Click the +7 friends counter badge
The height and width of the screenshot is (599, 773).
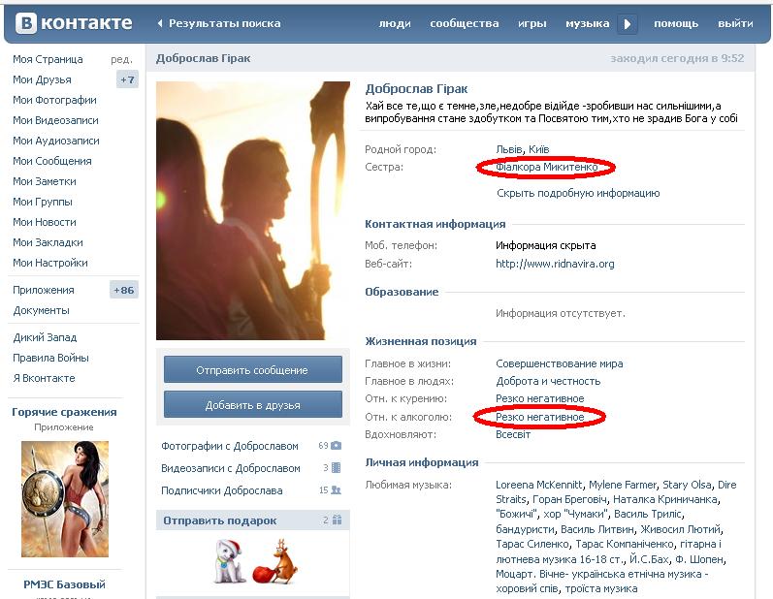127,79
